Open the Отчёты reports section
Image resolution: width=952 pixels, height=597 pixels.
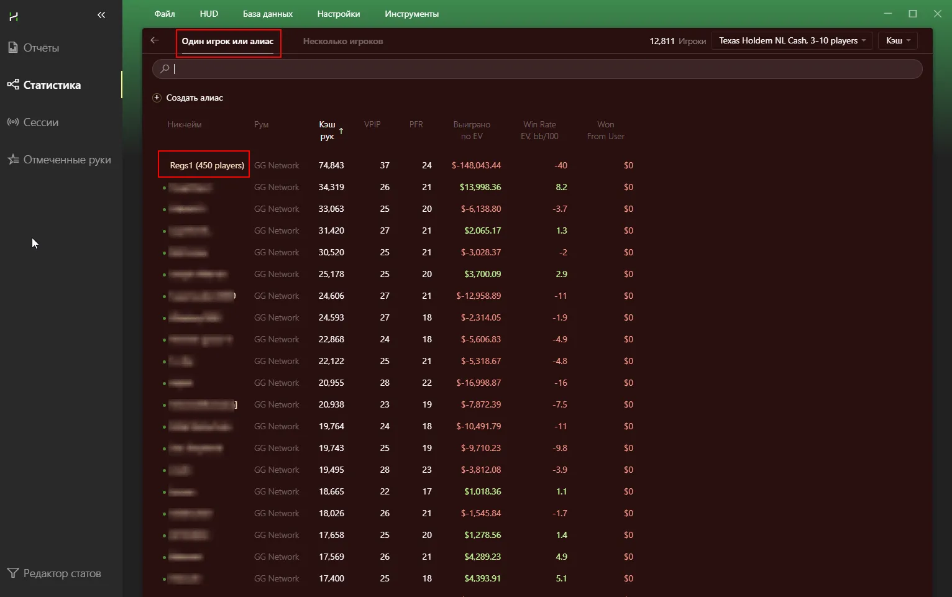(34, 48)
